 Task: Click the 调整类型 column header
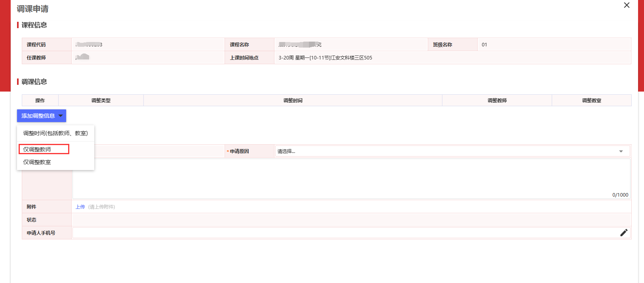[x=101, y=101]
